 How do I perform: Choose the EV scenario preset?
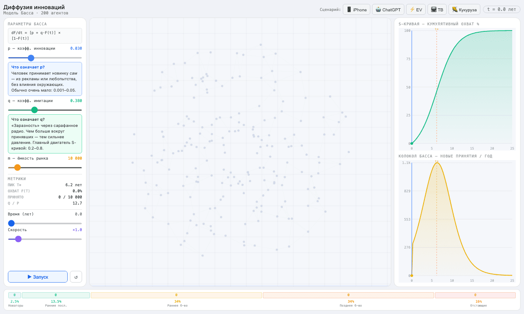tap(416, 10)
